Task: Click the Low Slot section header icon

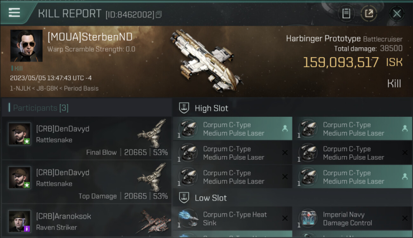Action: point(184,197)
